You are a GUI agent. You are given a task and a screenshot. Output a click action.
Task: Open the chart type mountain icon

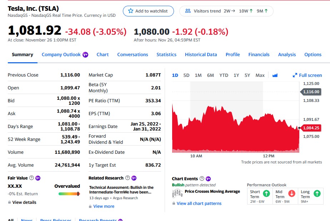point(275,75)
